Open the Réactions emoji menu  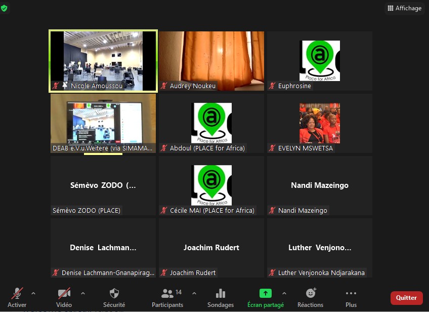pyautogui.click(x=310, y=297)
